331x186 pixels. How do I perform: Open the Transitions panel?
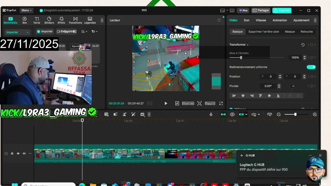click(x=75, y=20)
